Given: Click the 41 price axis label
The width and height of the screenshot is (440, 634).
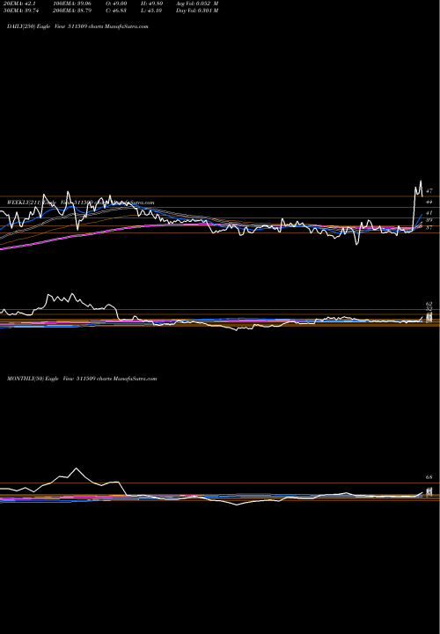Looking at the screenshot, I should tap(429, 212).
